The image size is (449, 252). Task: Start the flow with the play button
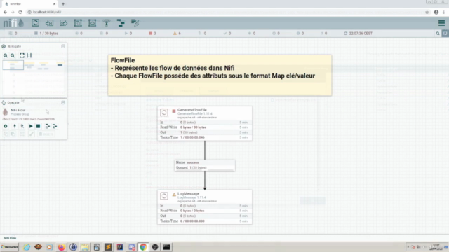(x=31, y=126)
